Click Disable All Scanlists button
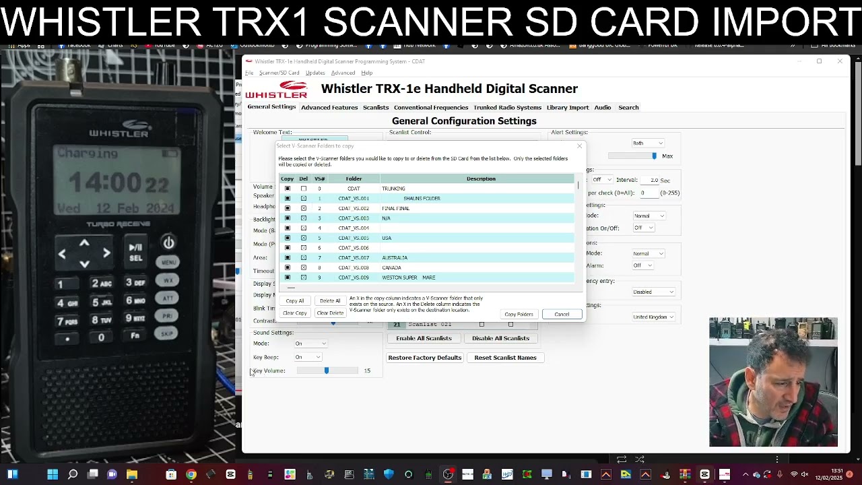862x485 pixels. coord(500,338)
